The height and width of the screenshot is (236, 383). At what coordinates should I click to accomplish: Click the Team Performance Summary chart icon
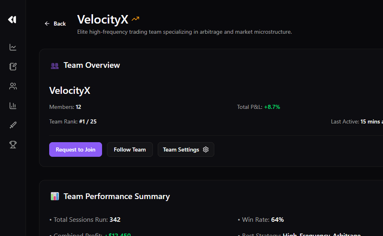coord(55,197)
